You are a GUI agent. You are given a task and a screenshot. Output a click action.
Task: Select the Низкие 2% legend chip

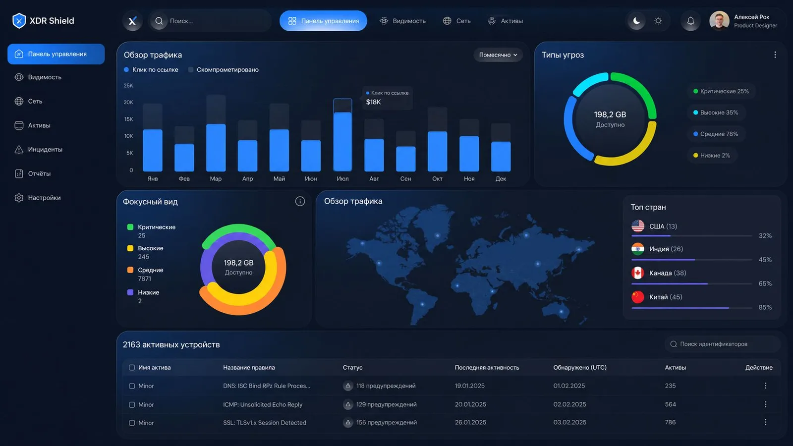click(x=712, y=155)
